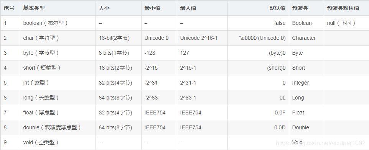
Task: Click the '\u0000'(Unicode 0) default value
Action: coord(262,38)
